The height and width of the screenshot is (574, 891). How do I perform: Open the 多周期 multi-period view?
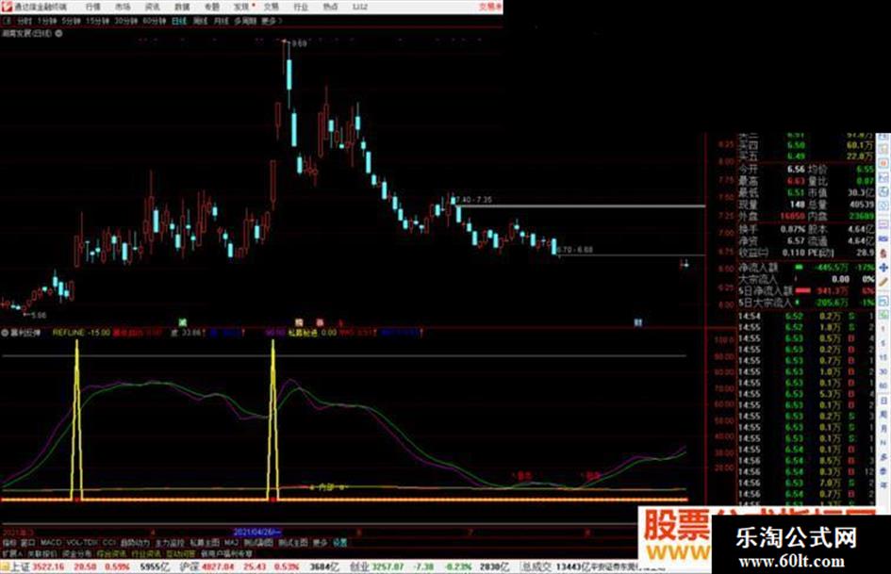(245, 21)
